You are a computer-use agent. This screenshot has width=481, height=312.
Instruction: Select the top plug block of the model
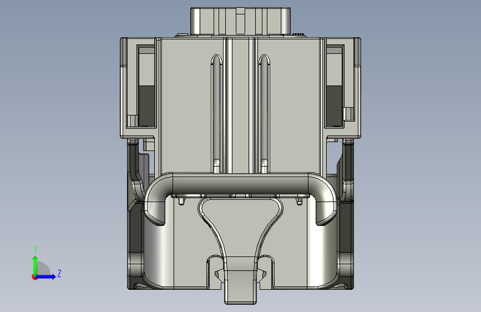(241, 21)
